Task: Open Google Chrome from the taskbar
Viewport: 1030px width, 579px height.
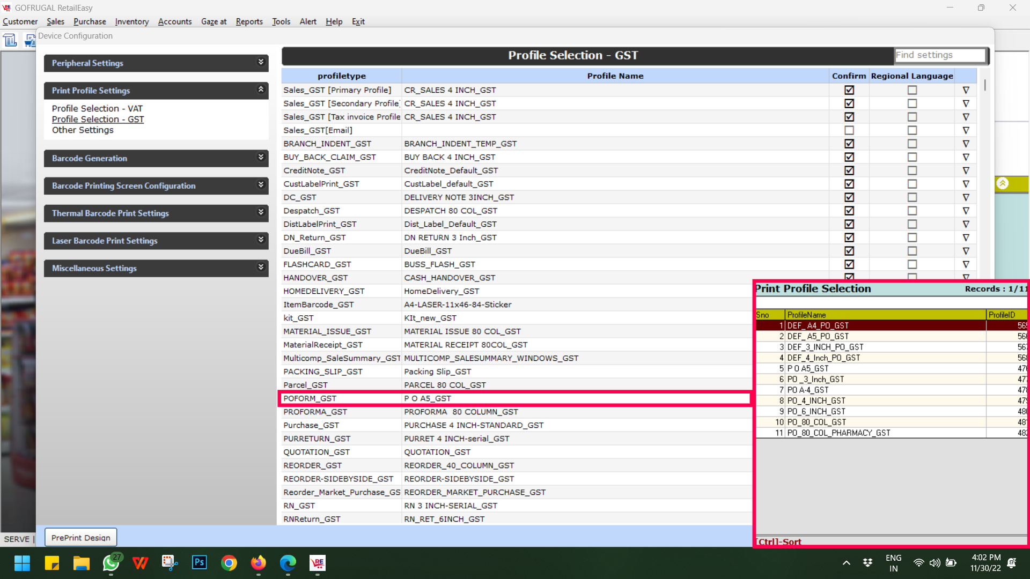Action: 229,563
